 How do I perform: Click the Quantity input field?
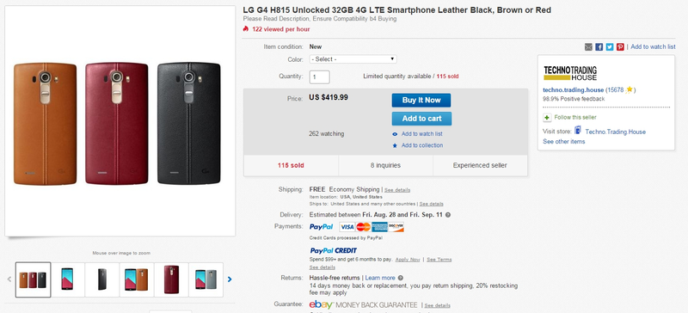click(x=319, y=77)
